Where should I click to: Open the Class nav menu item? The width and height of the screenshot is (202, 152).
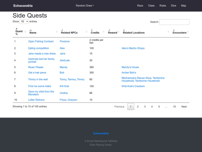pyautogui.click(x=151, y=6)
